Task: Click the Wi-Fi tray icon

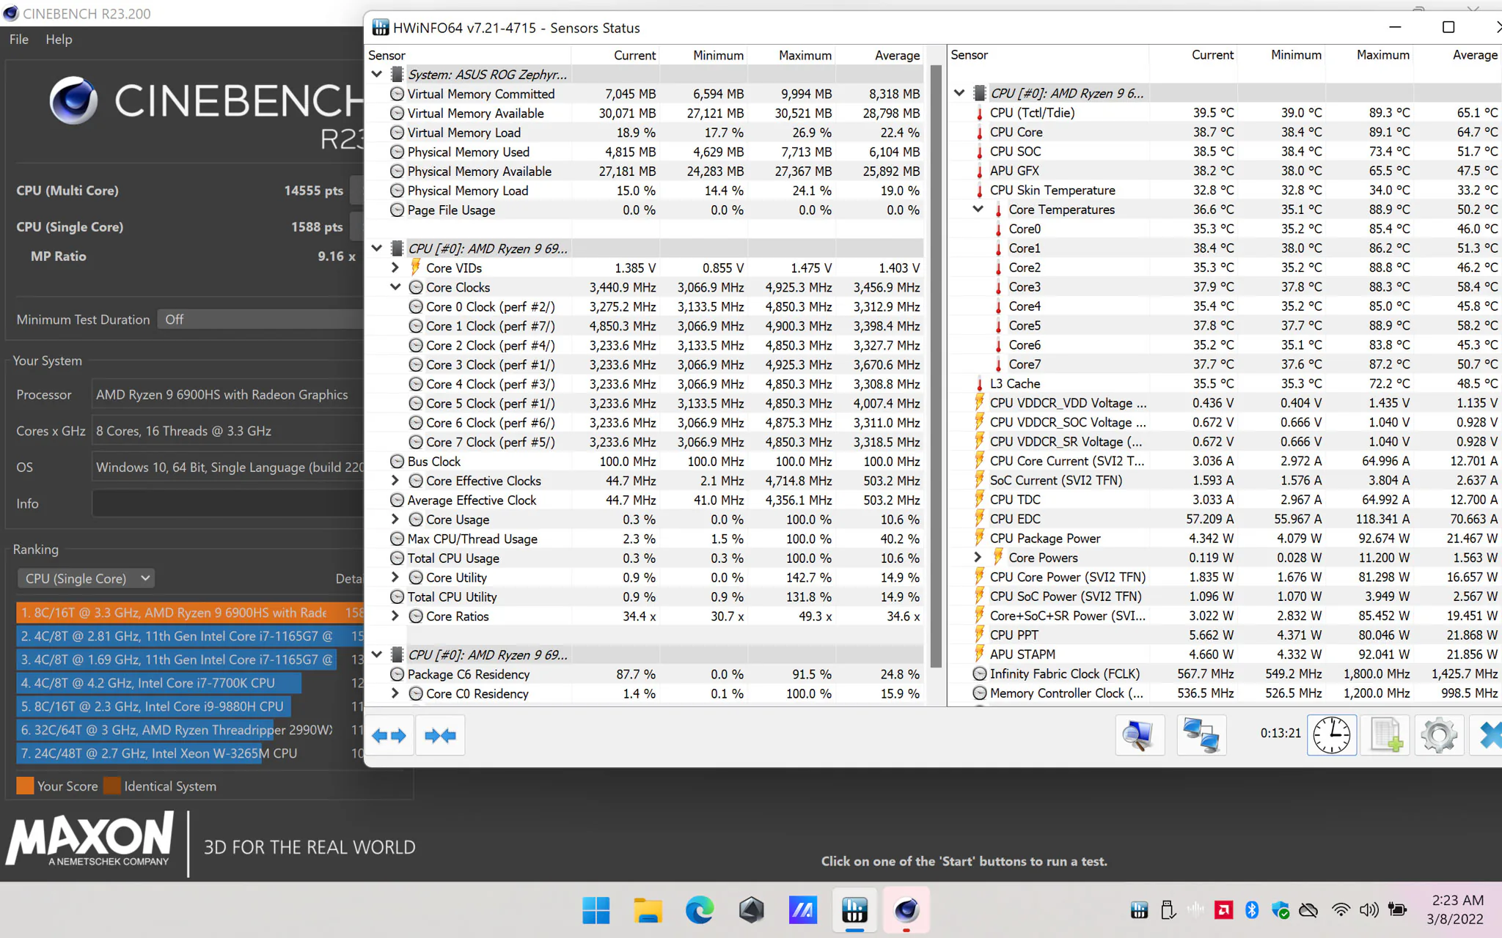Action: tap(1341, 910)
